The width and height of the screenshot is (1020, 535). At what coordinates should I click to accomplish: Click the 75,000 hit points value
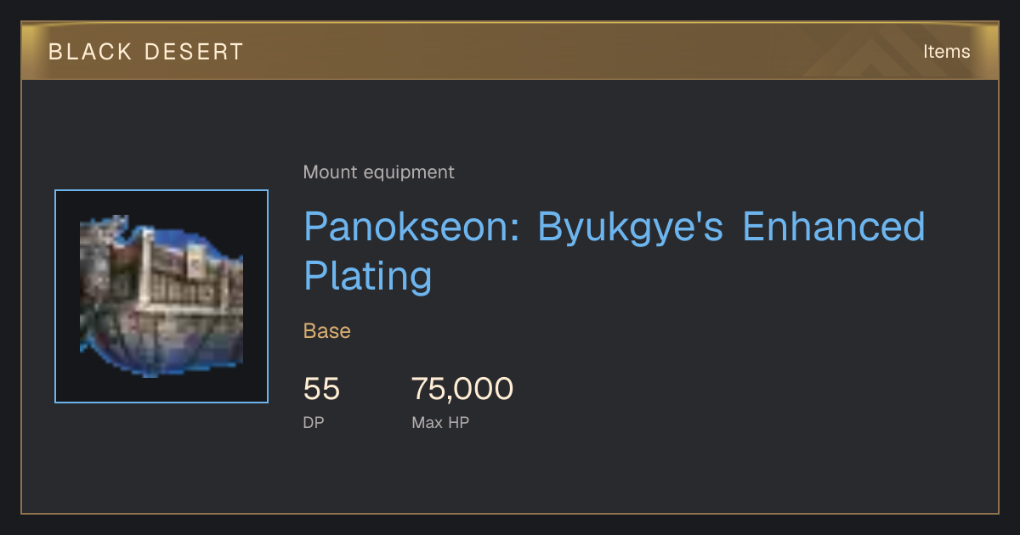[462, 389]
